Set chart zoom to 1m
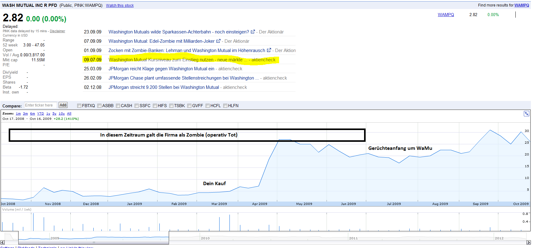This screenshot has height=248, width=534. pos(18,114)
